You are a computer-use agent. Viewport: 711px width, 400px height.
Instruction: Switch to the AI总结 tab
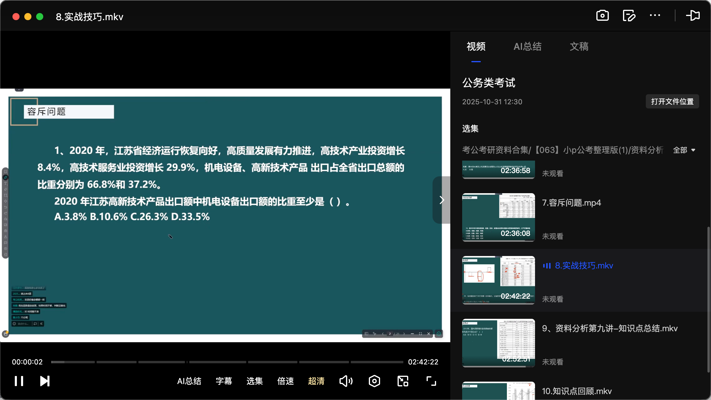[528, 47]
